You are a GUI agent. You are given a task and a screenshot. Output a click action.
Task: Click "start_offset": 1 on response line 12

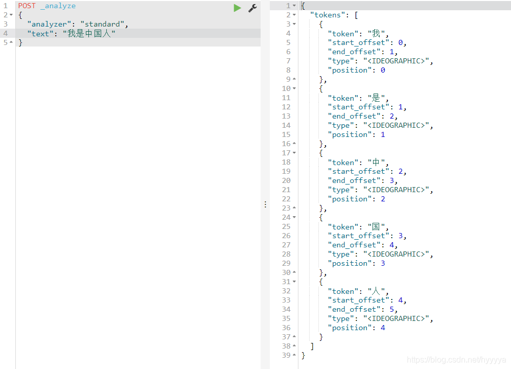coord(367,107)
